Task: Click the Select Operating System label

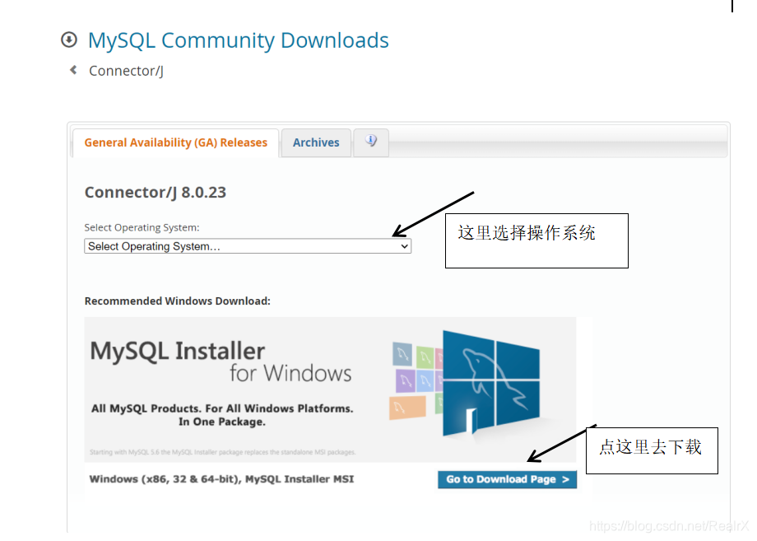Action: (142, 227)
